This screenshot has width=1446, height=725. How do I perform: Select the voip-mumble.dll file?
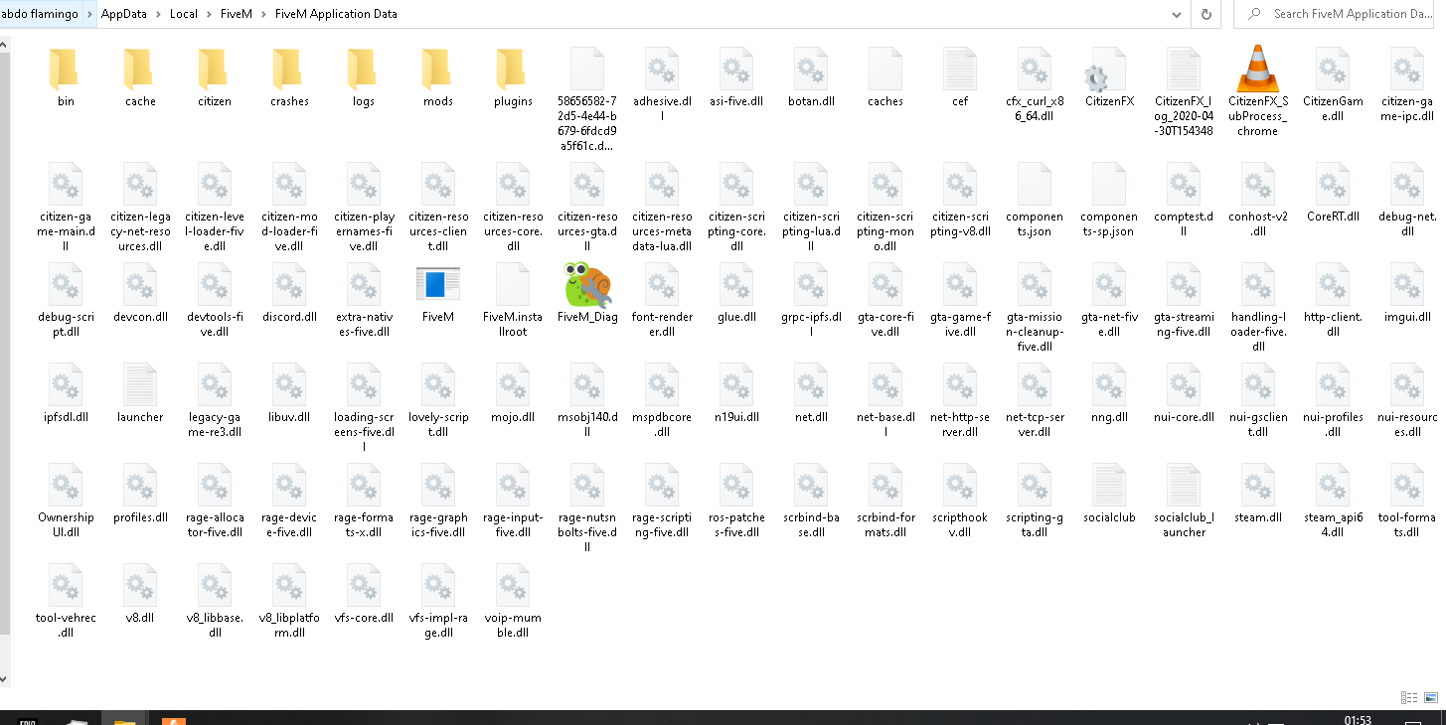pyautogui.click(x=513, y=601)
